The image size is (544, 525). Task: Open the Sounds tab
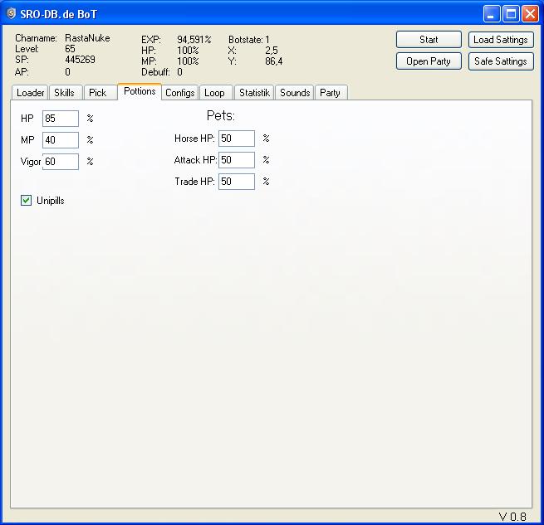(295, 93)
